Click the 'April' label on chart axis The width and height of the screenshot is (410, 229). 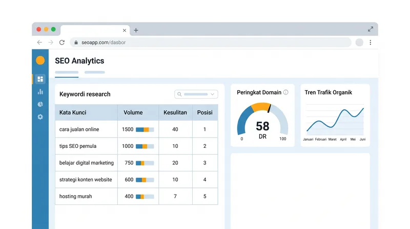tap(343, 139)
